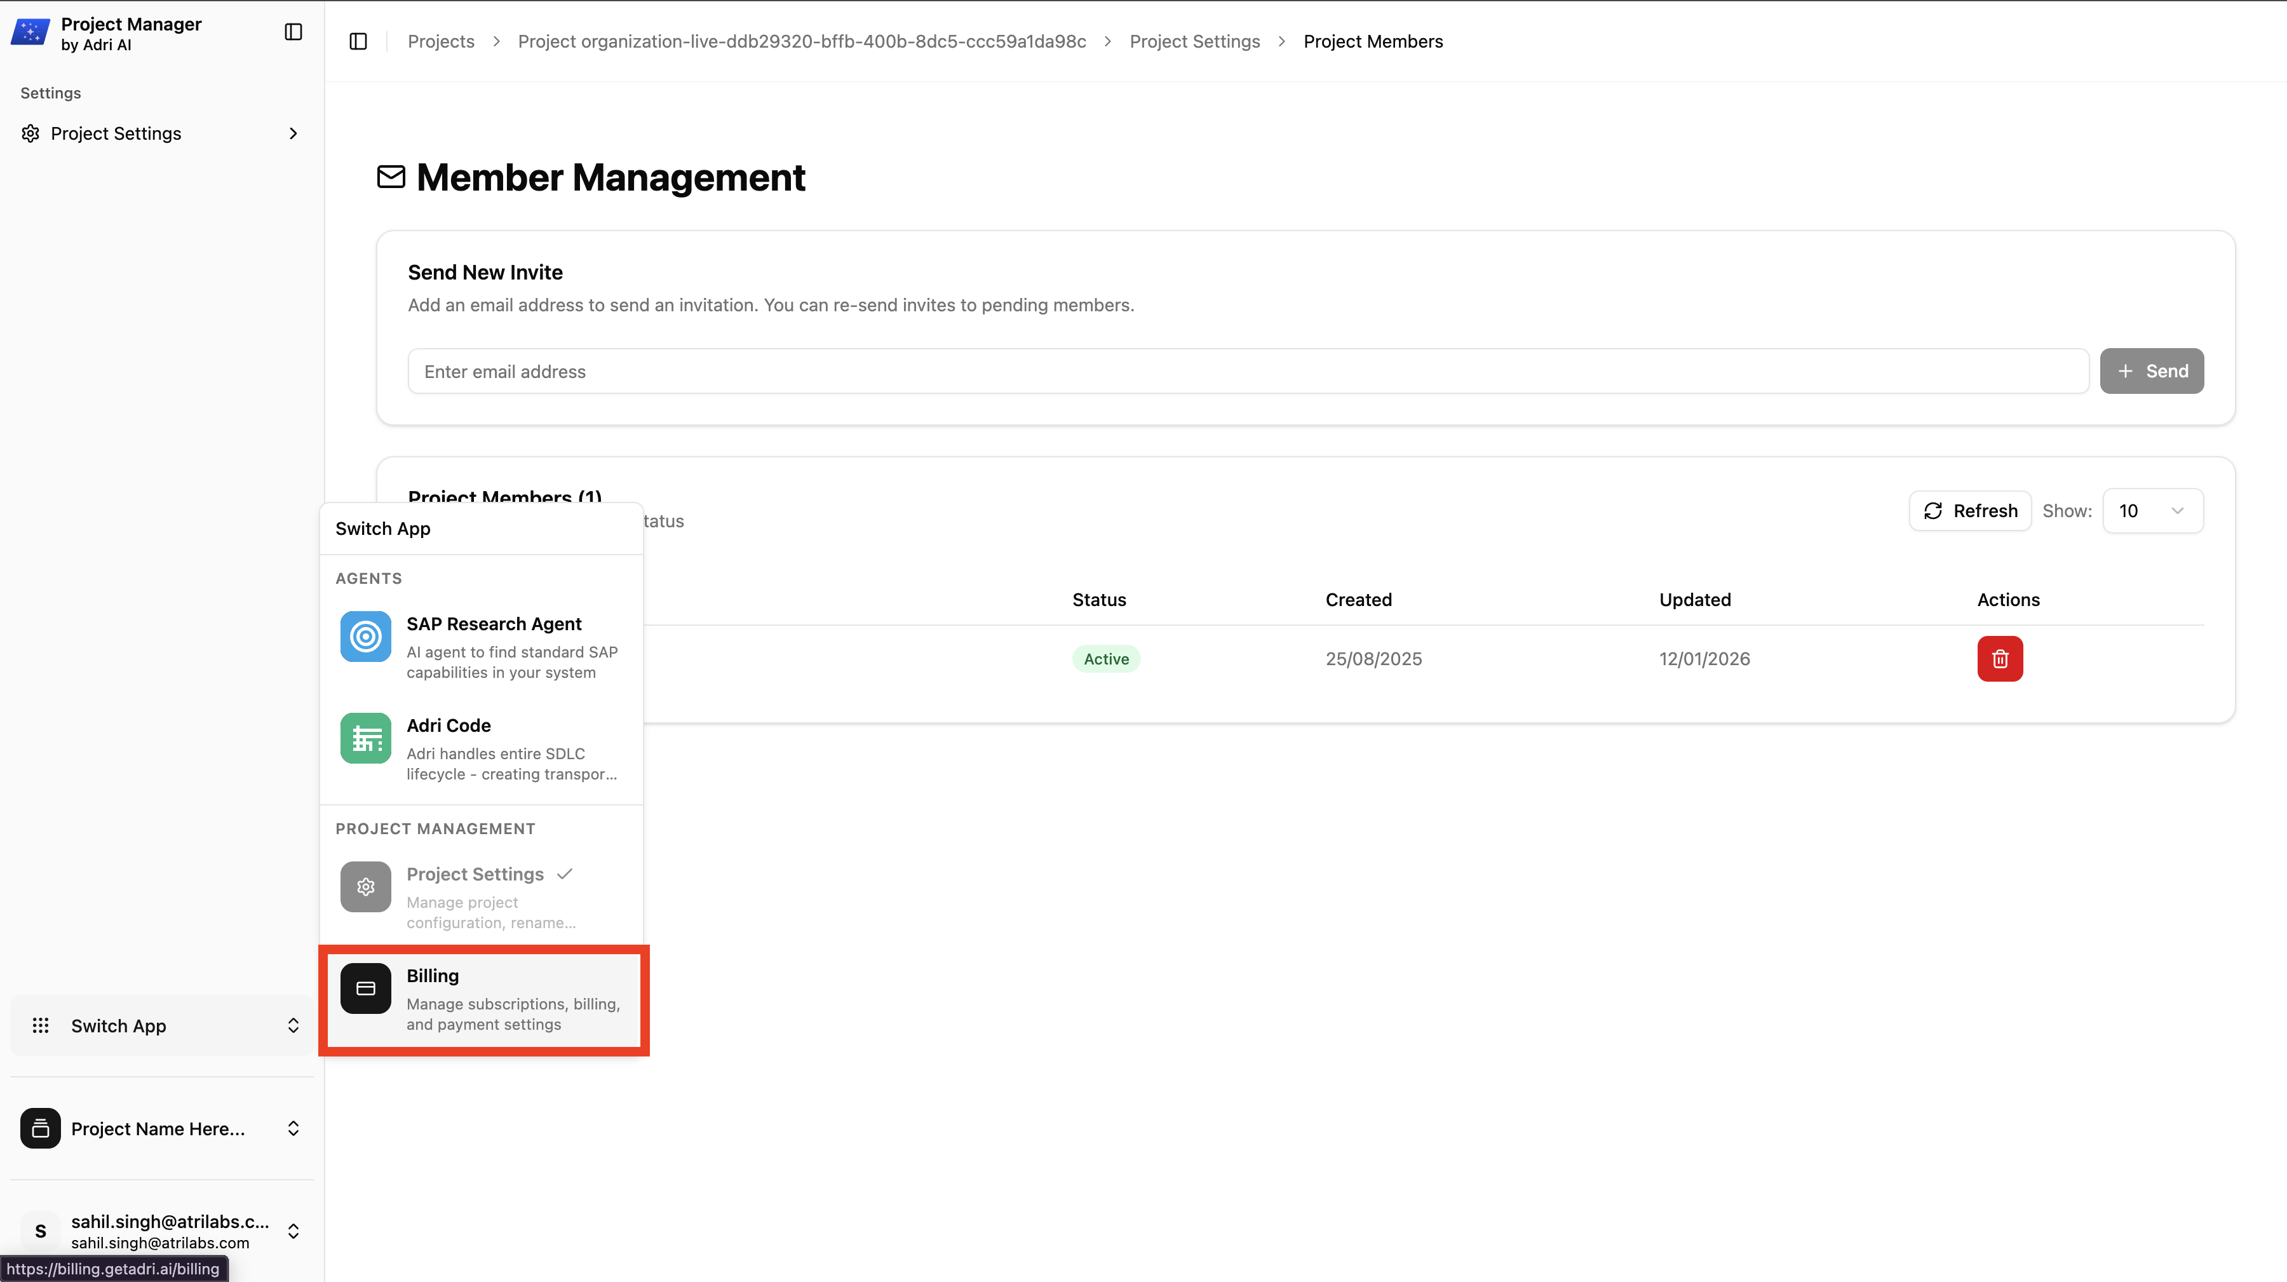The width and height of the screenshot is (2287, 1282).
Task: Select the SAP Research Agent icon
Action: pos(365,637)
